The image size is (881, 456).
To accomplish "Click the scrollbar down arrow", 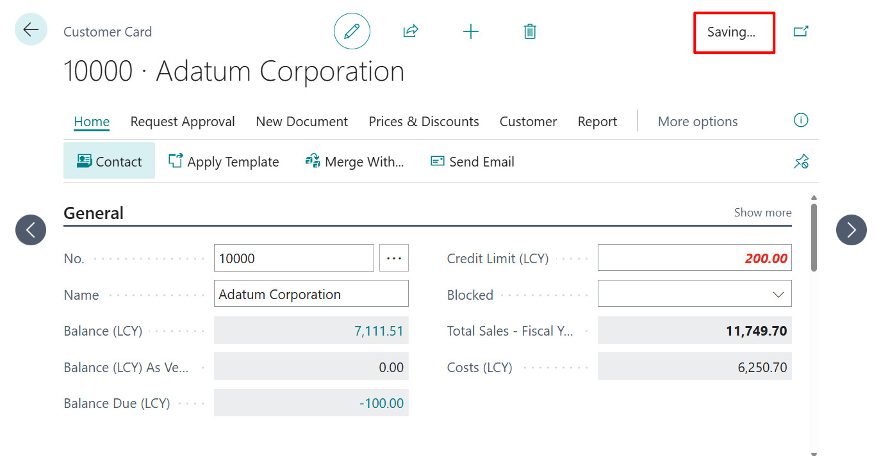I will pos(814,453).
